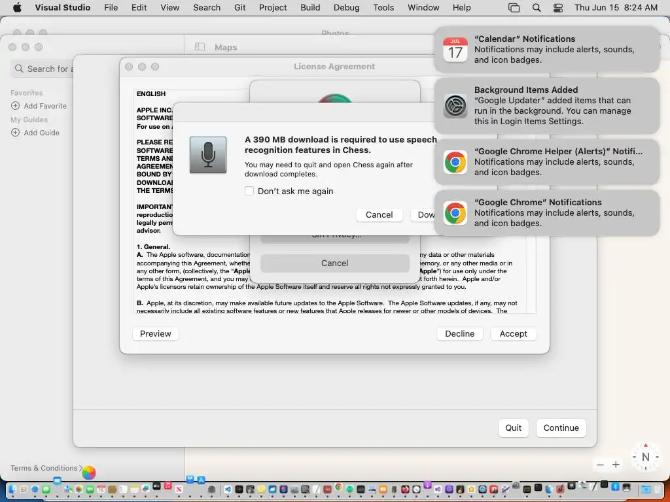Open the "Calendar" Notifications banner
The width and height of the screenshot is (670, 502).
547,49
